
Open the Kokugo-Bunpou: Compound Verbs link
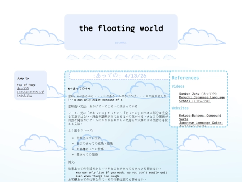tap(200, 117)
